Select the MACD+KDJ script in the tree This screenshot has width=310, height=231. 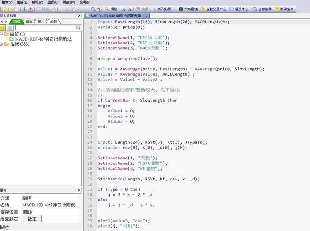tap(43, 39)
